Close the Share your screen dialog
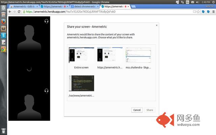 point(157,25)
